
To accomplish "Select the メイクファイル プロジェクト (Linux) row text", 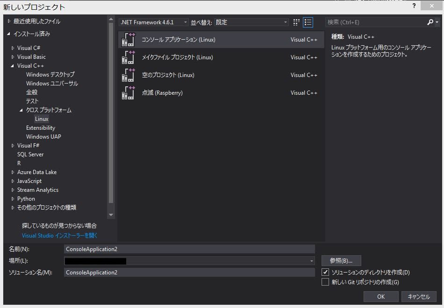I will point(177,57).
